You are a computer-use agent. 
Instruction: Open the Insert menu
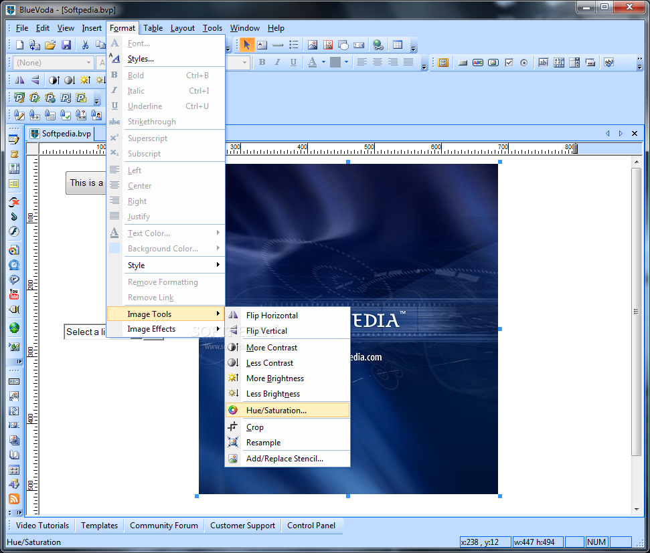[x=92, y=28]
